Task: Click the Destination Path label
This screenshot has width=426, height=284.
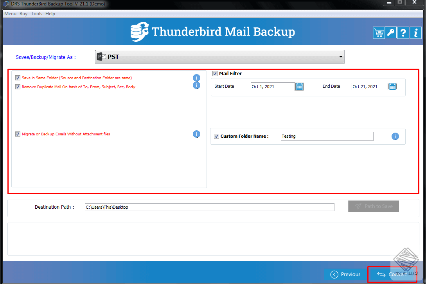Action: (54, 207)
